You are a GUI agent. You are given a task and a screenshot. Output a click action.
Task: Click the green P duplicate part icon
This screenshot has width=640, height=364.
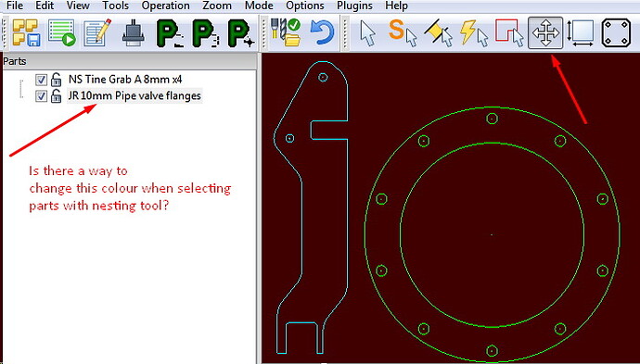[207, 33]
